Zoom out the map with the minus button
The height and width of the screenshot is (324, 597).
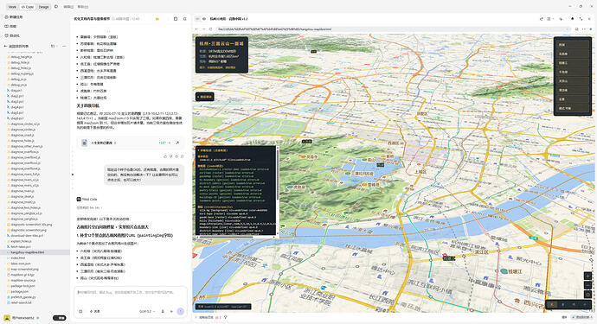[587, 285]
